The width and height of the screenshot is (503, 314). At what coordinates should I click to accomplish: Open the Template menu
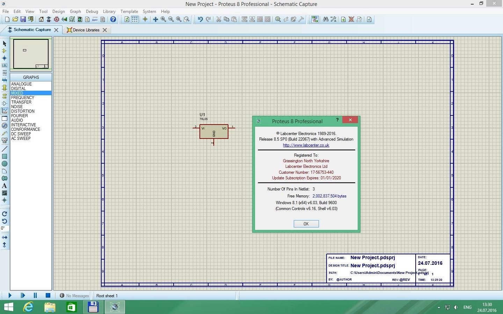coord(129,12)
